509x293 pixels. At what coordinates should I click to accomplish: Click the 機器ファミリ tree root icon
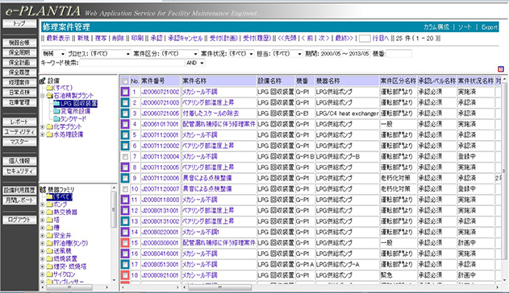[x=42, y=189]
